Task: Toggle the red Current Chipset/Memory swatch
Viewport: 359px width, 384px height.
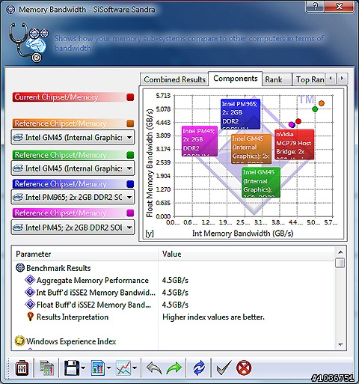Action: tap(130, 97)
